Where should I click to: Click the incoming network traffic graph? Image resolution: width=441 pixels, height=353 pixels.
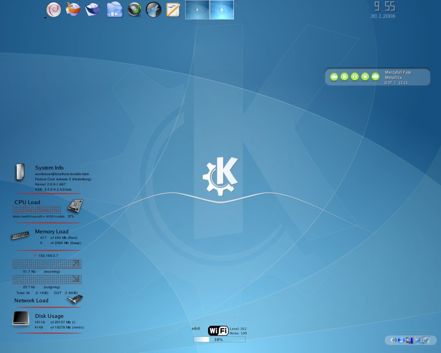click(47, 264)
